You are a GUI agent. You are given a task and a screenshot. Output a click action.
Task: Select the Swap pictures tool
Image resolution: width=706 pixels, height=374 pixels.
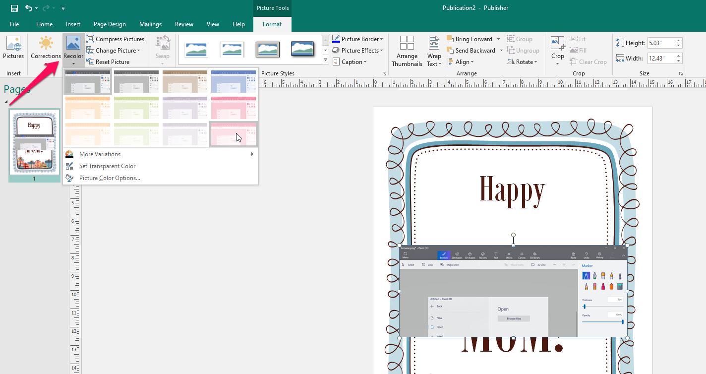click(163, 48)
